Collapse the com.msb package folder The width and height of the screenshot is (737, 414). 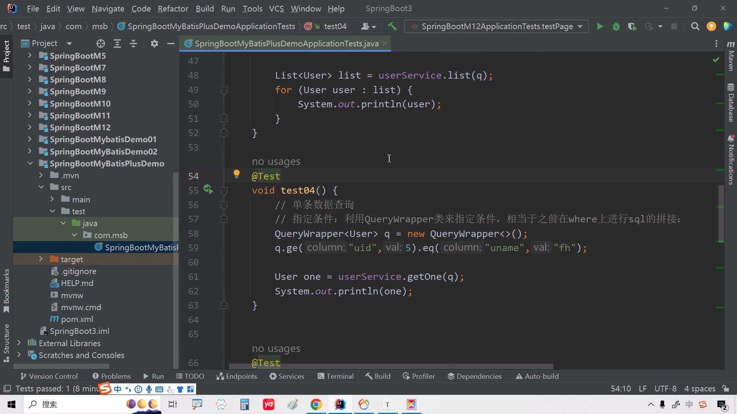click(73, 235)
